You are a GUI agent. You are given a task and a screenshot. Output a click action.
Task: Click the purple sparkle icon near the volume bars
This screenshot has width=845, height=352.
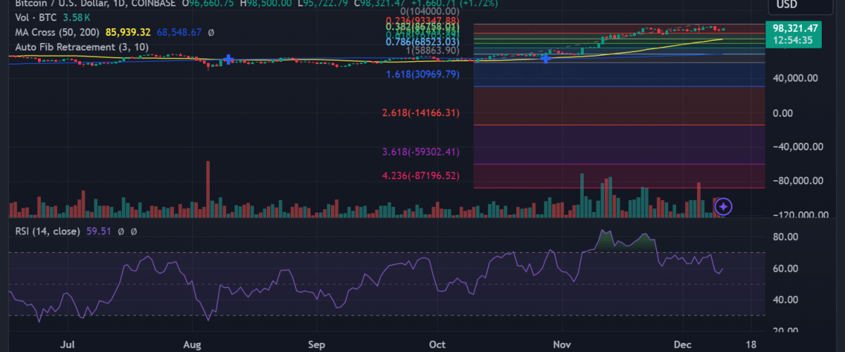tap(724, 206)
